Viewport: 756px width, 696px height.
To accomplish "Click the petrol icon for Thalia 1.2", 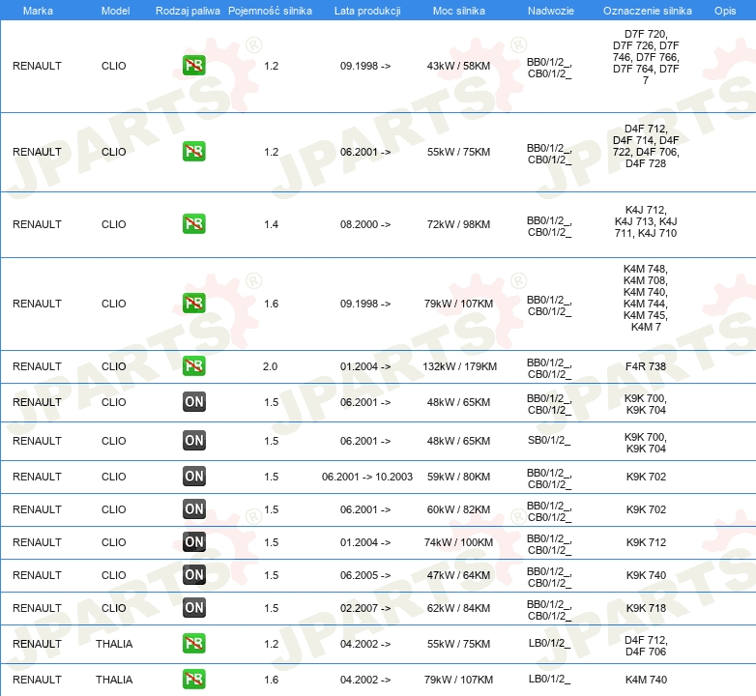I will pyautogui.click(x=194, y=644).
